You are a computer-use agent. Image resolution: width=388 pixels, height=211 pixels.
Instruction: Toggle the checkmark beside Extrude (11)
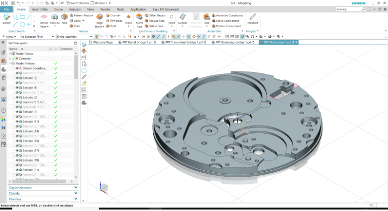click(x=56, y=122)
